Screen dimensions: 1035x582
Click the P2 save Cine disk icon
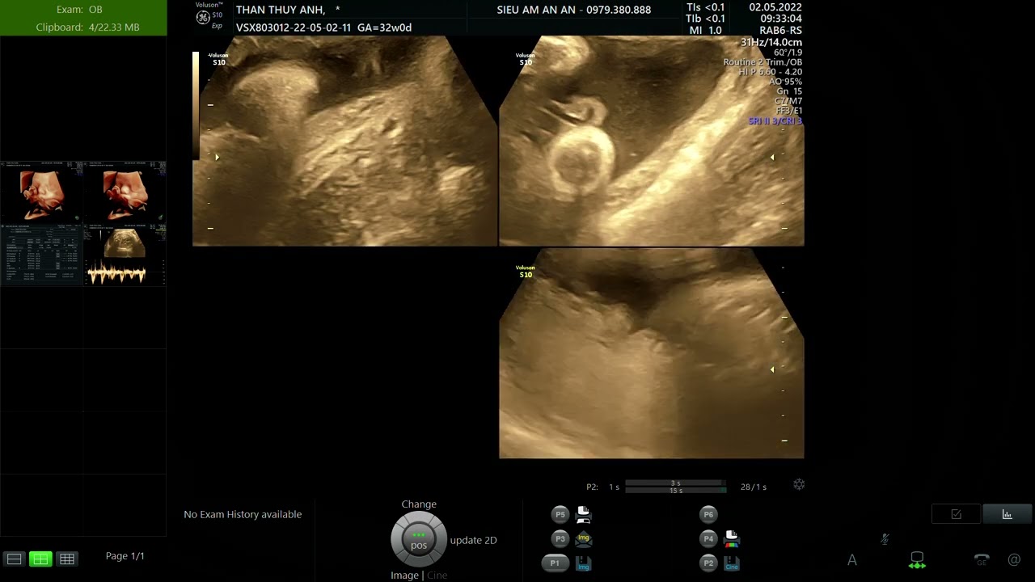pyautogui.click(x=731, y=563)
